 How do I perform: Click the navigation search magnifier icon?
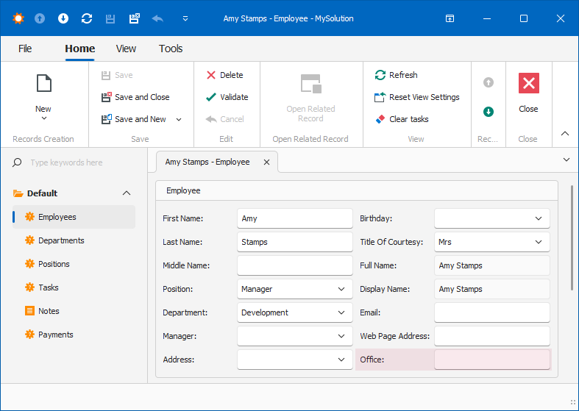(x=17, y=162)
